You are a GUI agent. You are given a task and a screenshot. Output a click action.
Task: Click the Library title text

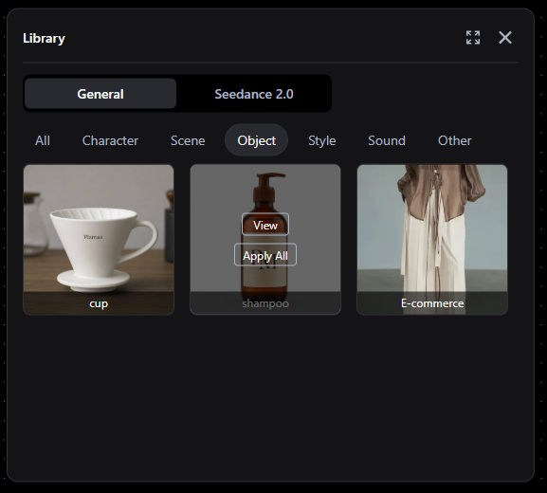[44, 38]
